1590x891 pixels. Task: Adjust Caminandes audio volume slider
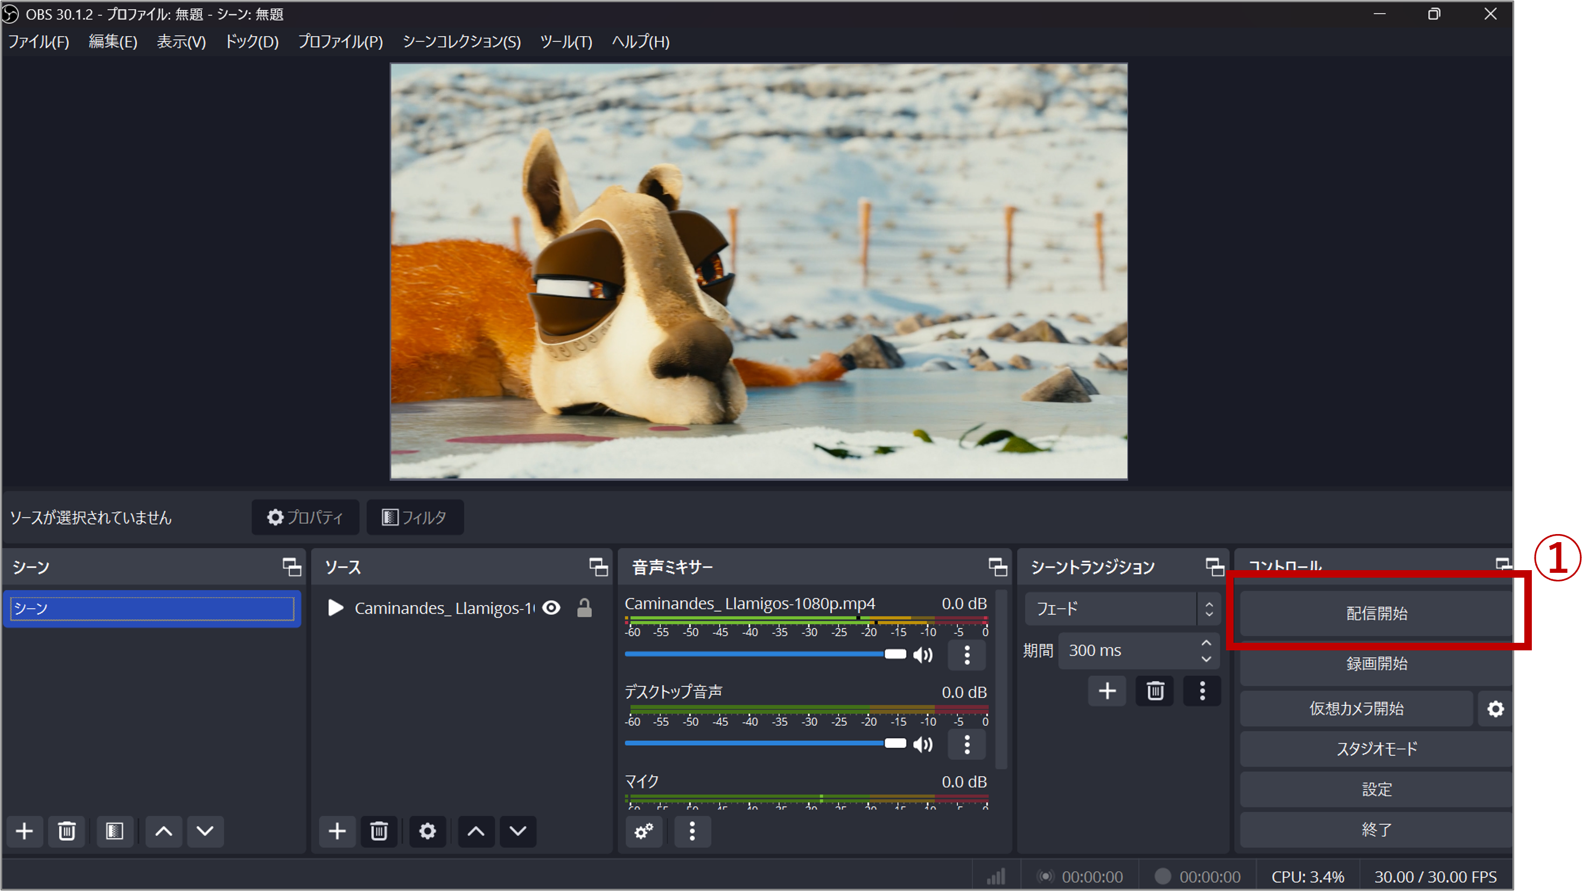coord(765,654)
